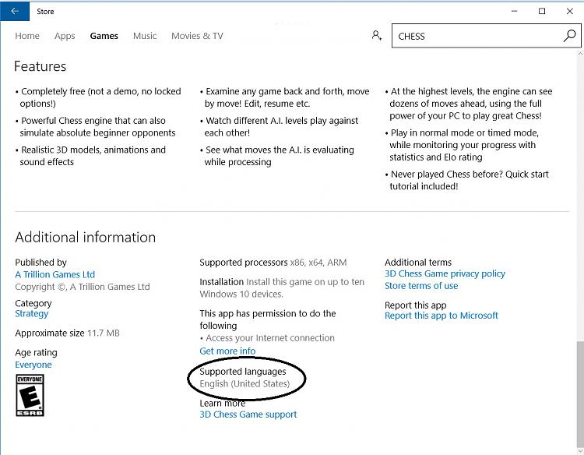This screenshot has width=584, height=455.
Task: Click the 'Completely free' feature bullet
Action: [98, 97]
